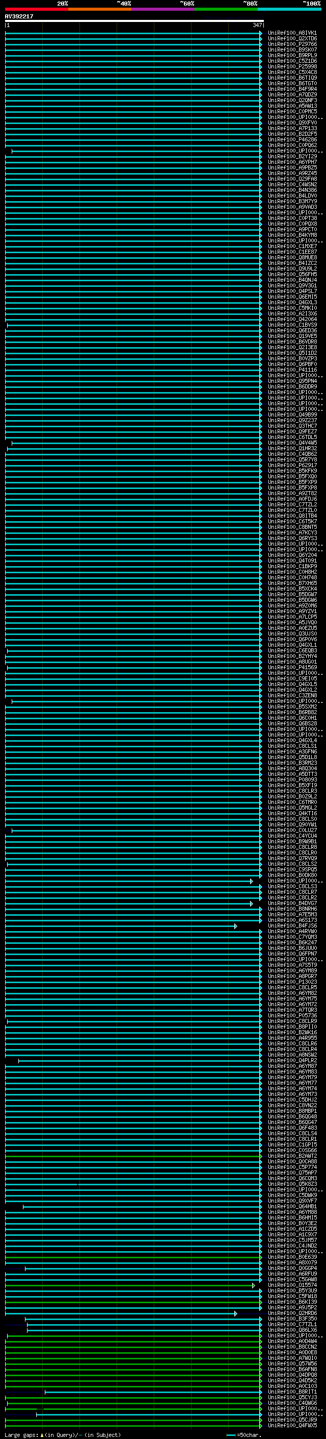The width and height of the screenshot is (326, 1439).
Task: Select the UniRef100_P05736 label
Action: pyautogui.click(x=292, y=1015)
